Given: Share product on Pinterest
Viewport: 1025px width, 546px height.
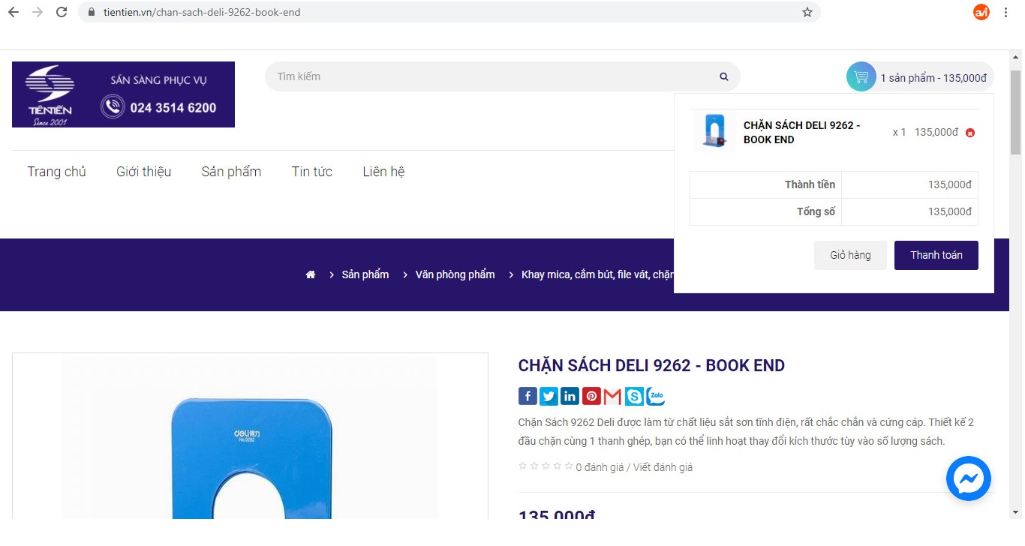Looking at the screenshot, I should click(x=592, y=396).
